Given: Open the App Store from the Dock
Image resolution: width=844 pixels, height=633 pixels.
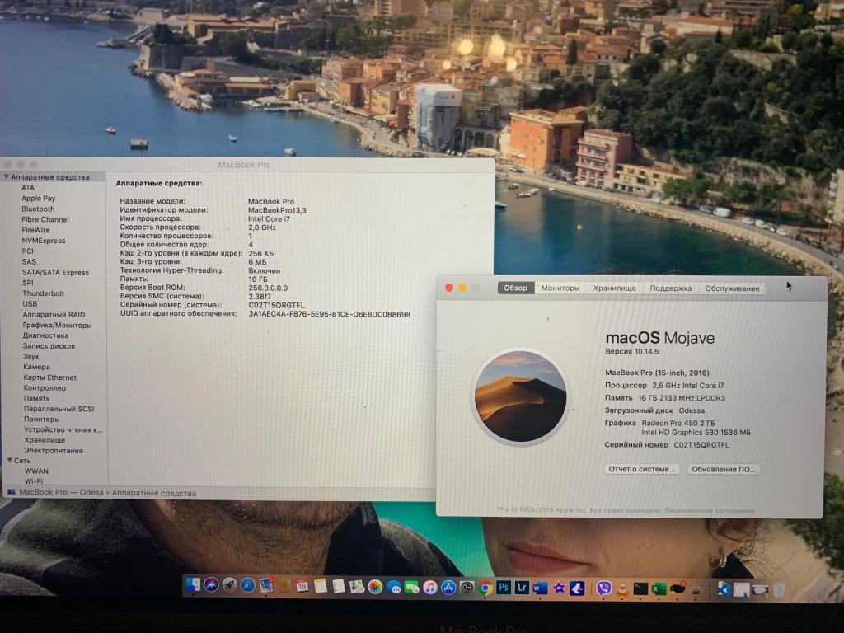Looking at the screenshot, I should coord(448,588).
